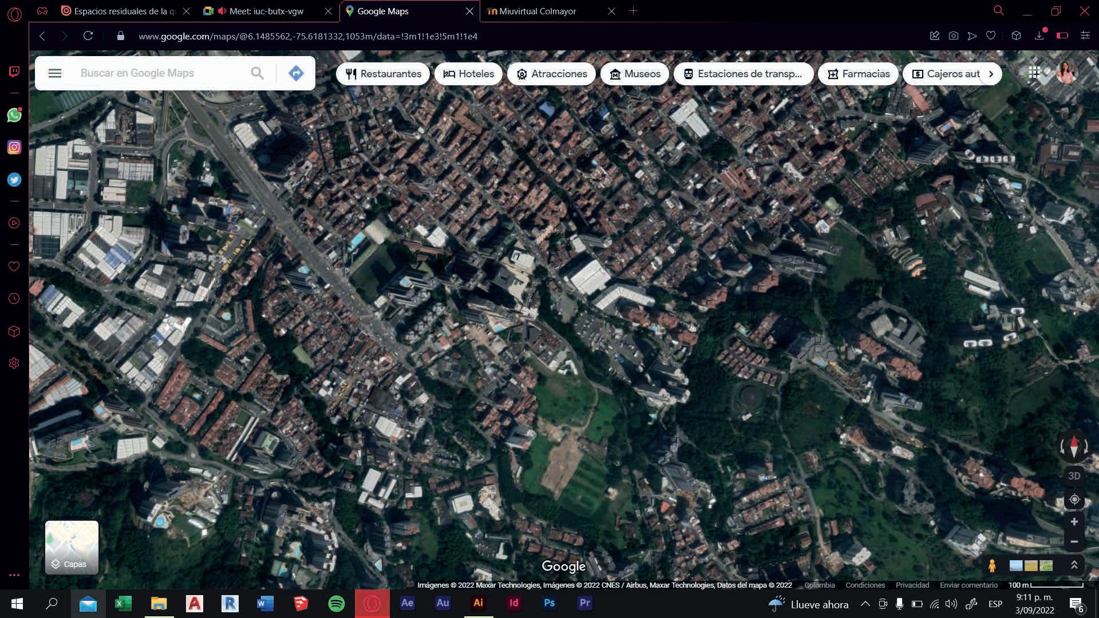Screen dimensions: 1099x618
Task: Switch map type via Capas thumbnail
Action: coord(72,547)
